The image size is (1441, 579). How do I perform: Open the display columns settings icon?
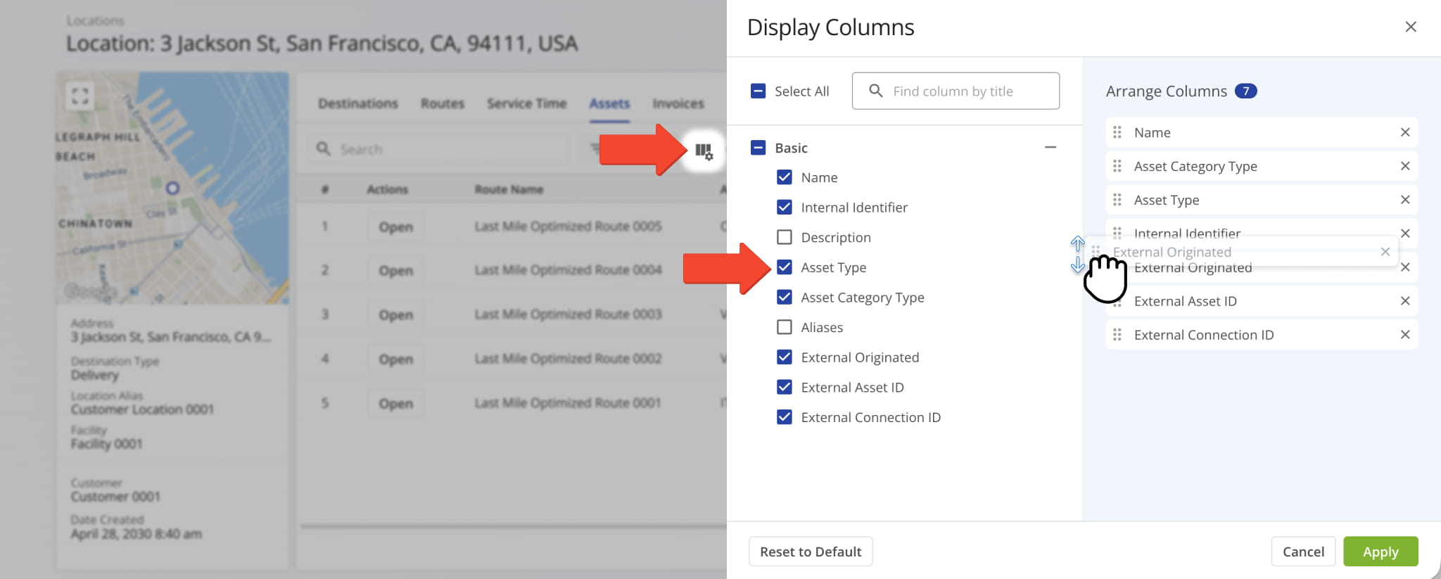coord(704,151)
